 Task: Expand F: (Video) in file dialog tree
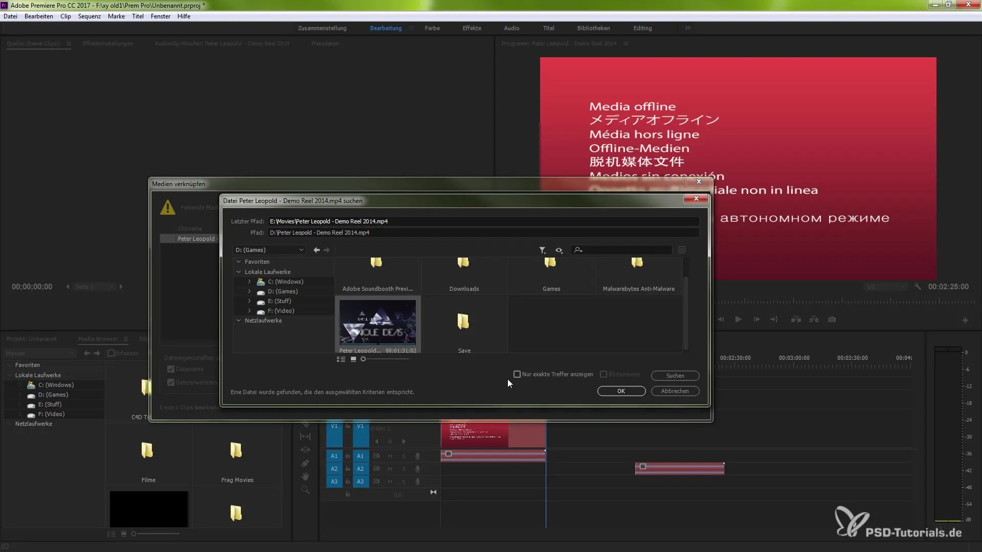249,311
